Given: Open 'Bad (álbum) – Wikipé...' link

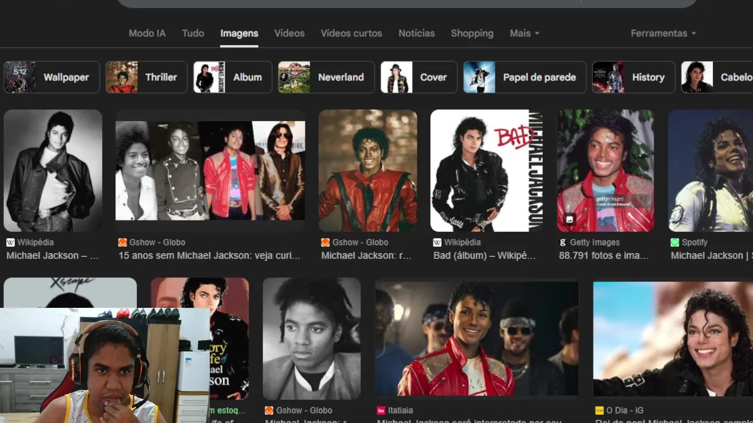Looking at the screenshot, I should pos(485,256).
